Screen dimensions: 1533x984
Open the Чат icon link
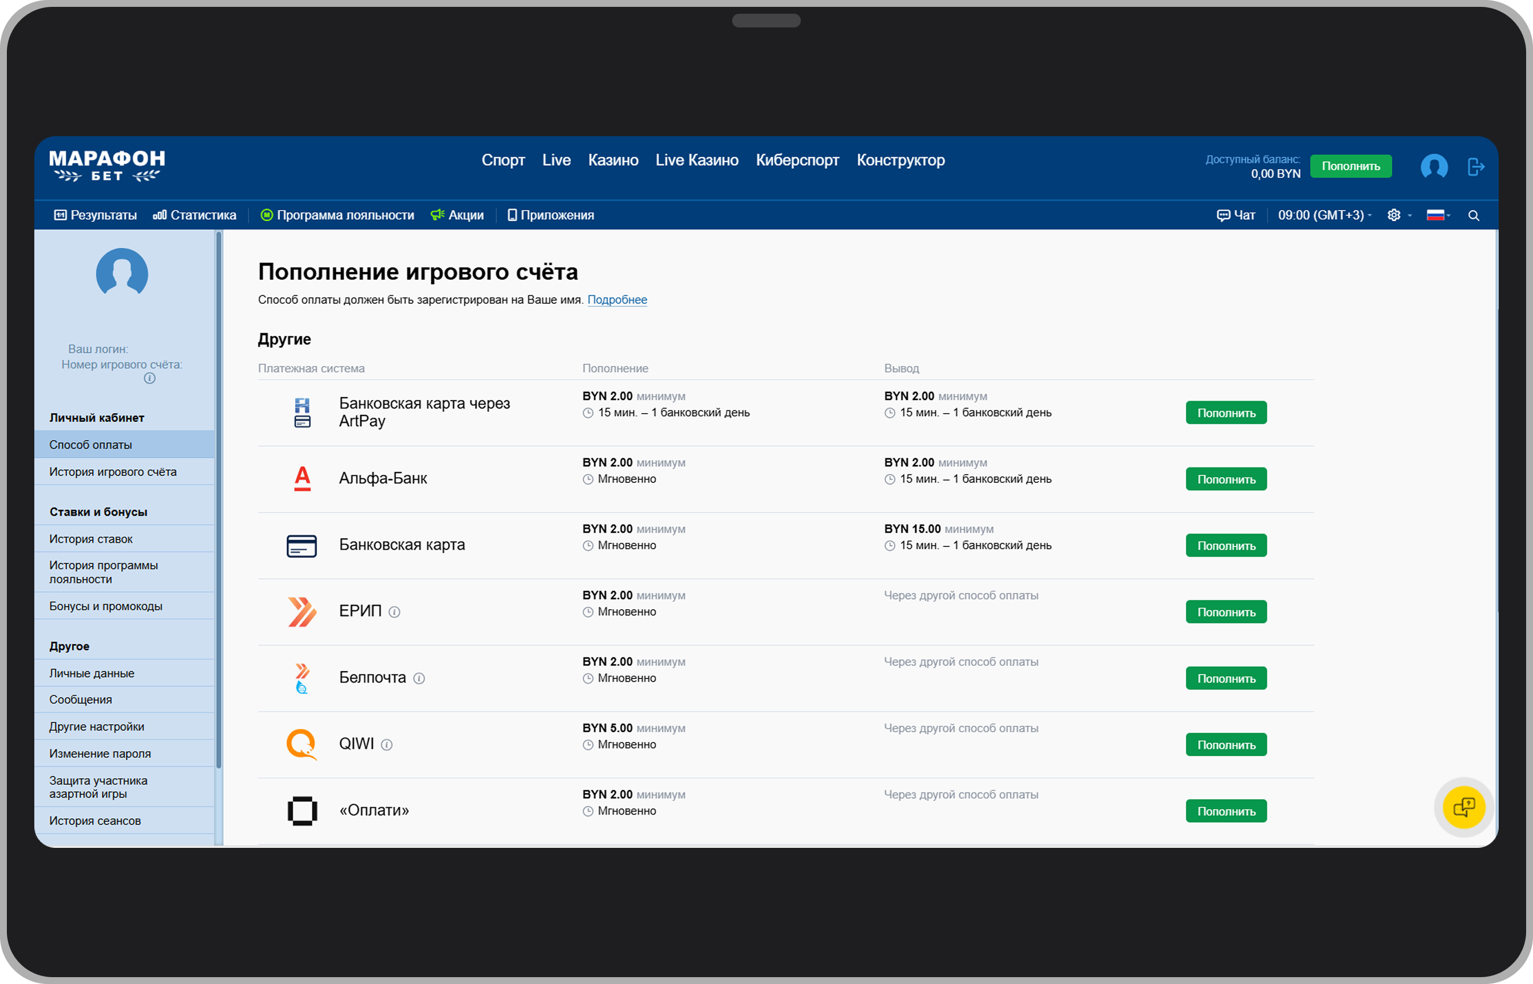(1236, 215)
